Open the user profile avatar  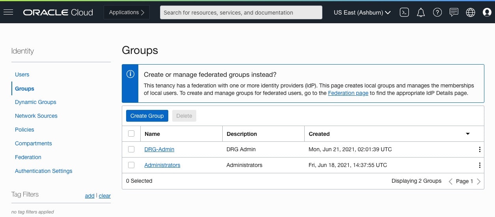pyautogui.click(x=487, y=12)
